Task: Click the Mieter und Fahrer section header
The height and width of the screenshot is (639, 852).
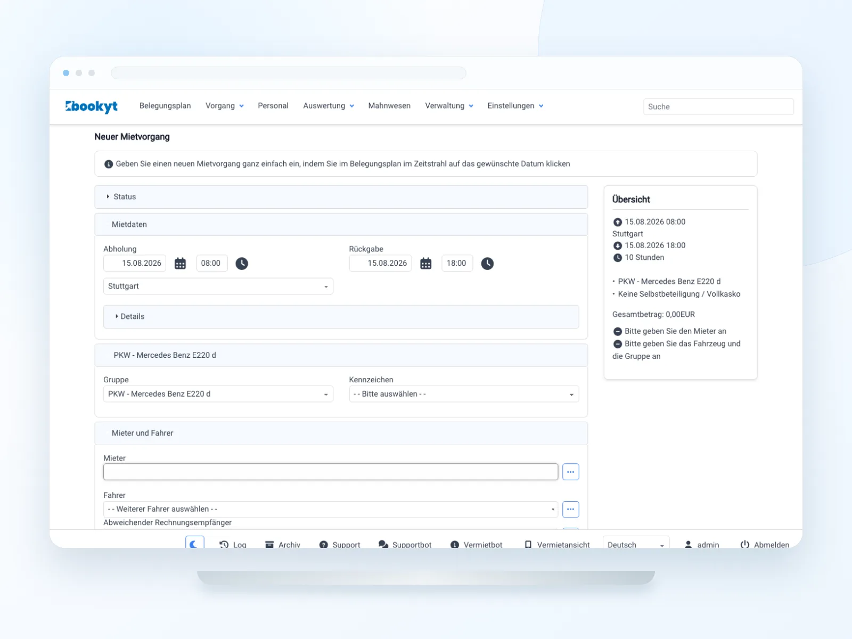Action: point(341,433)
